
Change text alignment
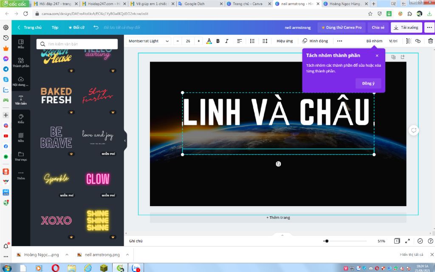click(x=240, y=41)
